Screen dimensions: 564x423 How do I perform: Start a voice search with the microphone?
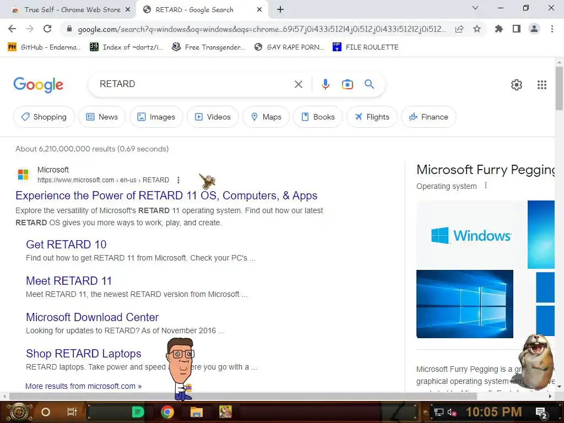point(325,84)
